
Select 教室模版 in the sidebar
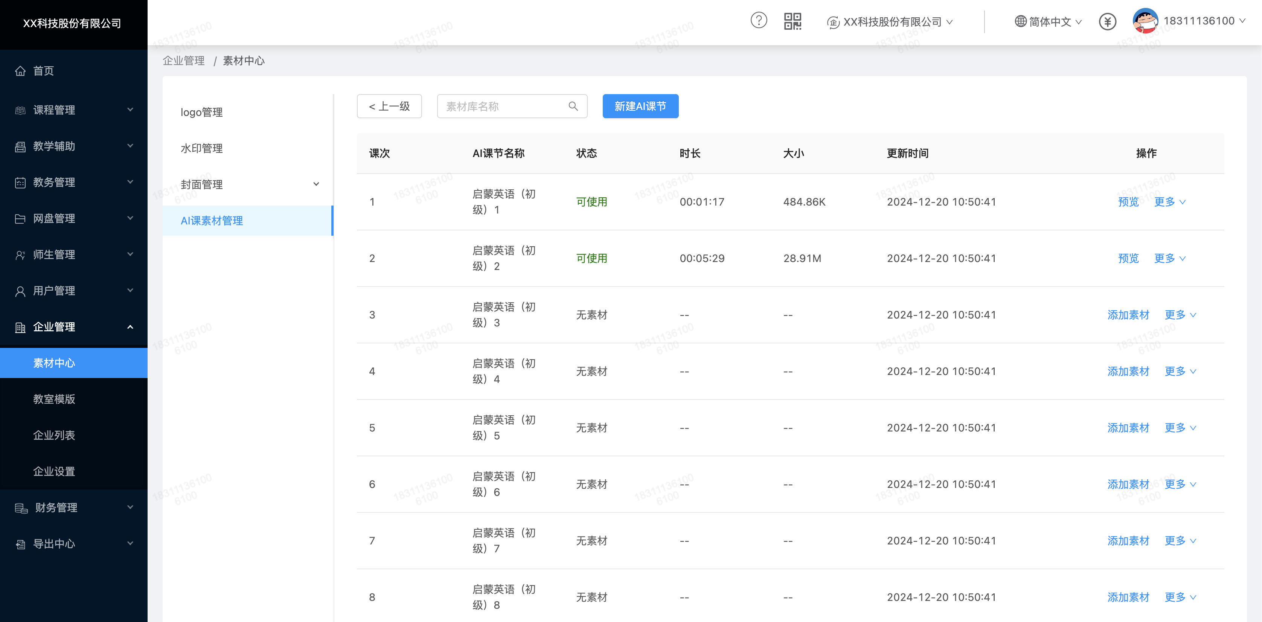[54, 399]
